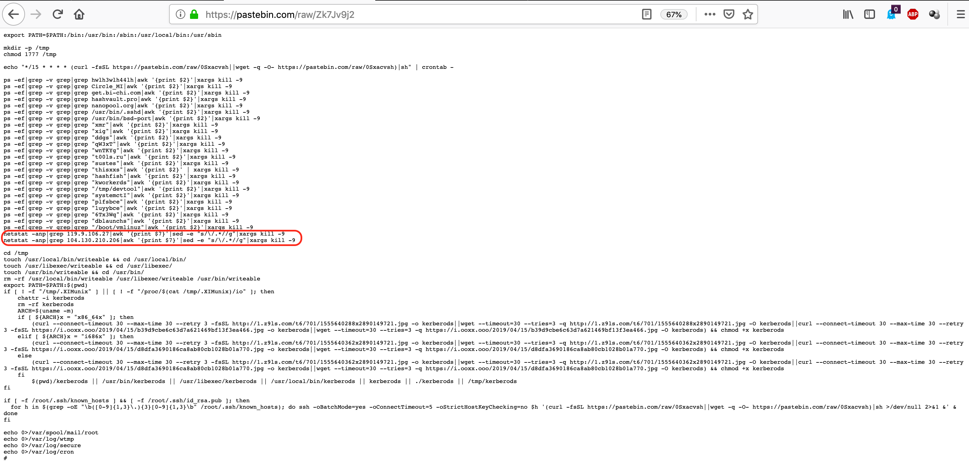The image size is (969, 463).
Task: Click the forward navigation arrow
Action: (x=36, y=14)
